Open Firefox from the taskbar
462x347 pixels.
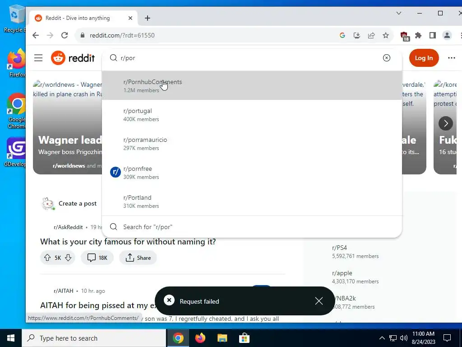pos(200,338)
